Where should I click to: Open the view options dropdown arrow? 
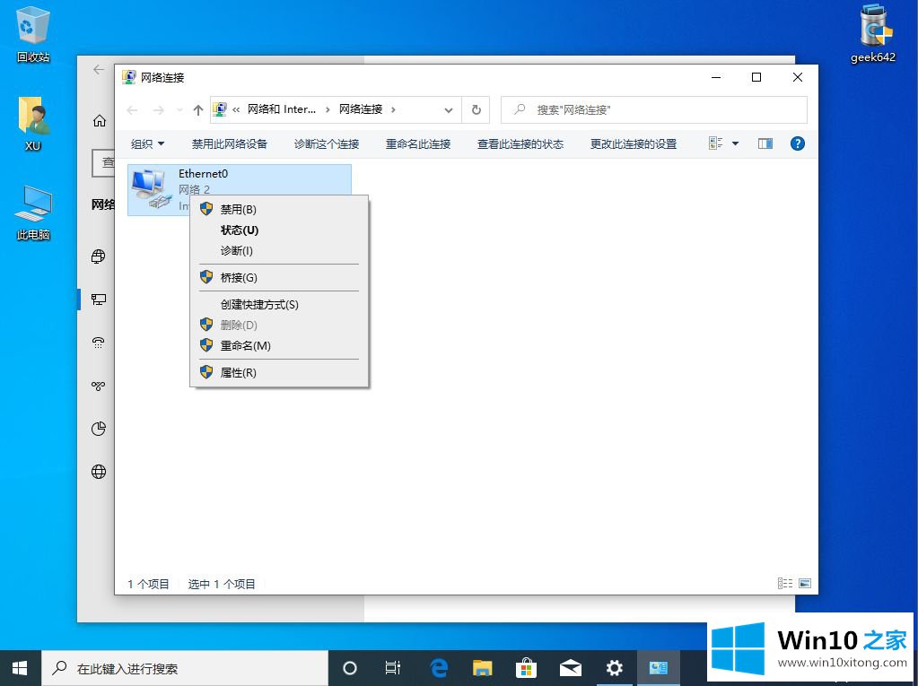coord(735,143)
